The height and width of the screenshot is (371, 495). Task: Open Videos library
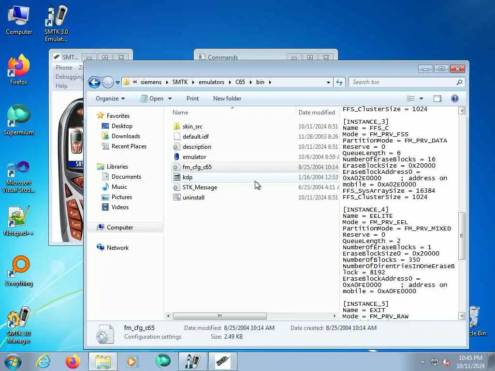point(120,207)
